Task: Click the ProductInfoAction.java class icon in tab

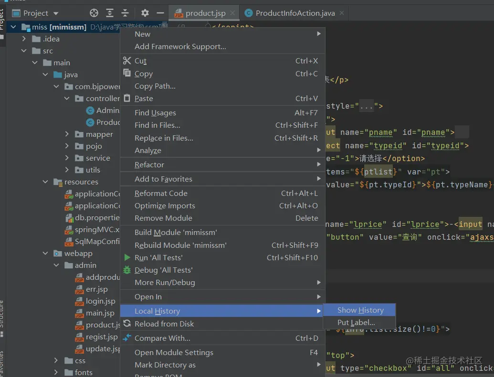Action: click(x=249, y=13)
